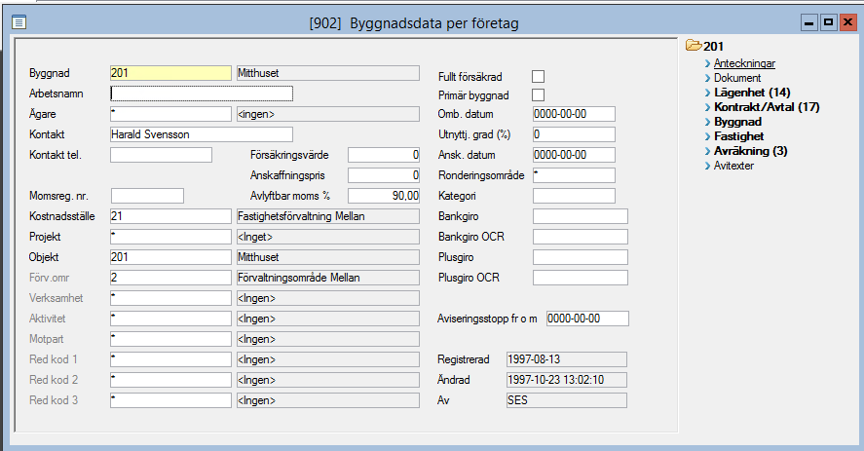Click the Kontakt tel. field
Image resolution: width=864 pixels, height=451 pixels.
coord(161,155)
